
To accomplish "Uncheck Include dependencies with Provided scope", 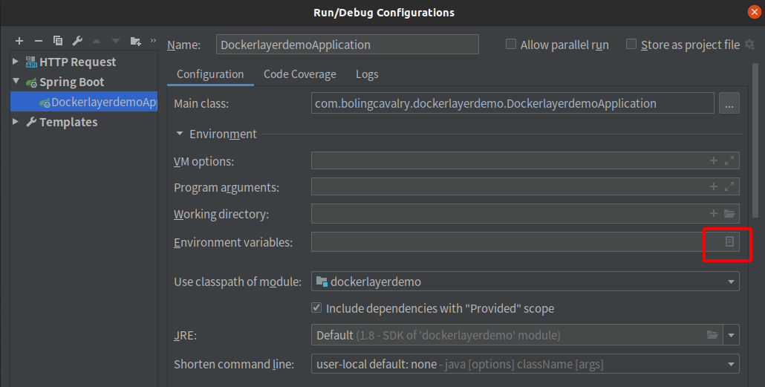I will click(316, 308).
